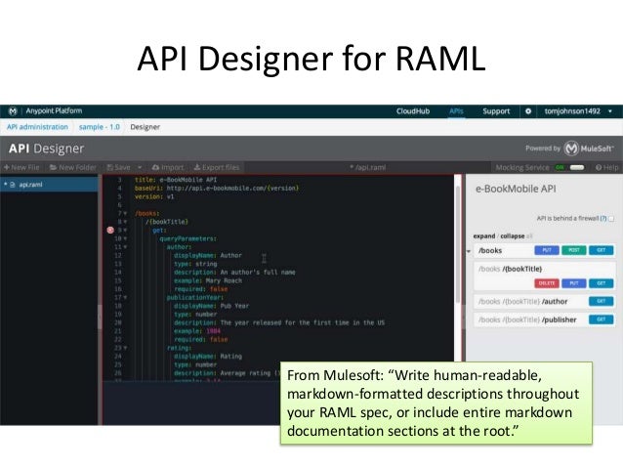
Task: Click DELETE button on /{bookTitle} resource
Action: point(547,283)
